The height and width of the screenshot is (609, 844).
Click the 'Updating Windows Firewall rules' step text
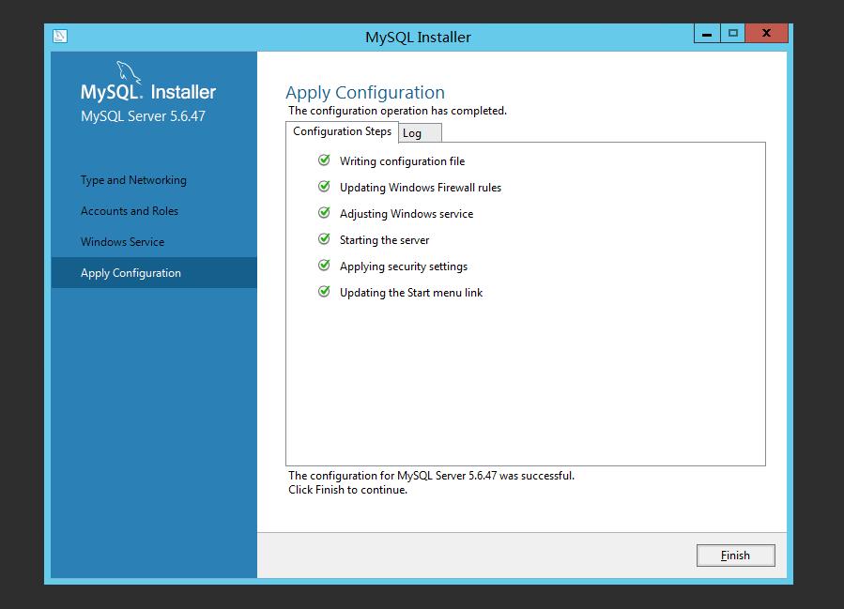(421, 188)
